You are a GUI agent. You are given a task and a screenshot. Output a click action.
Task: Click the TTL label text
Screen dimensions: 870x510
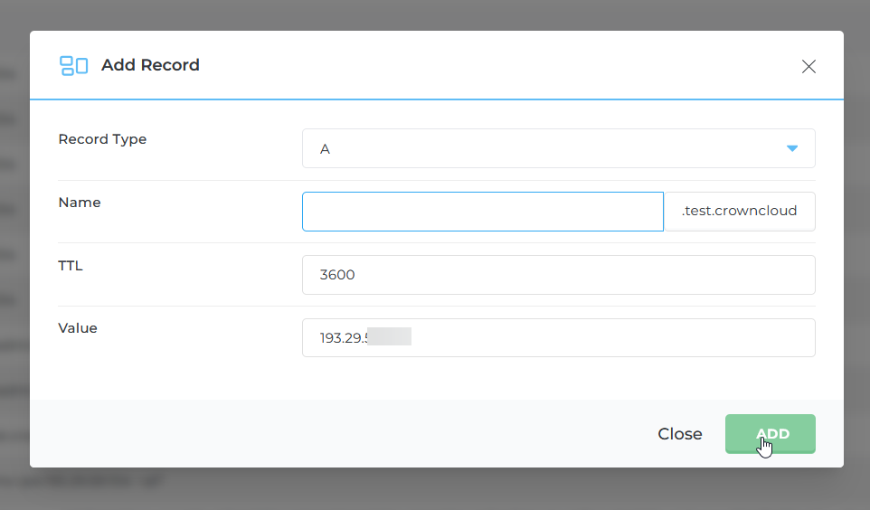tap(71, 266)
